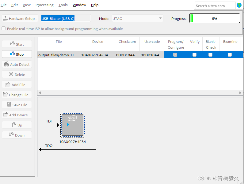Click the 6% progress bar
The image size is (244, 184).
tap(215, 18)
